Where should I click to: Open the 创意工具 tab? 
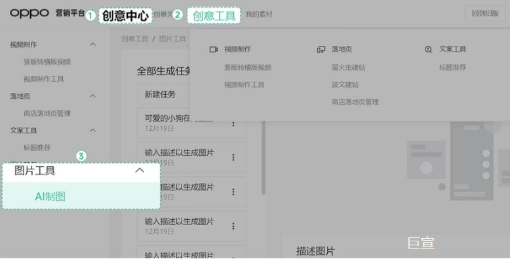214,15
